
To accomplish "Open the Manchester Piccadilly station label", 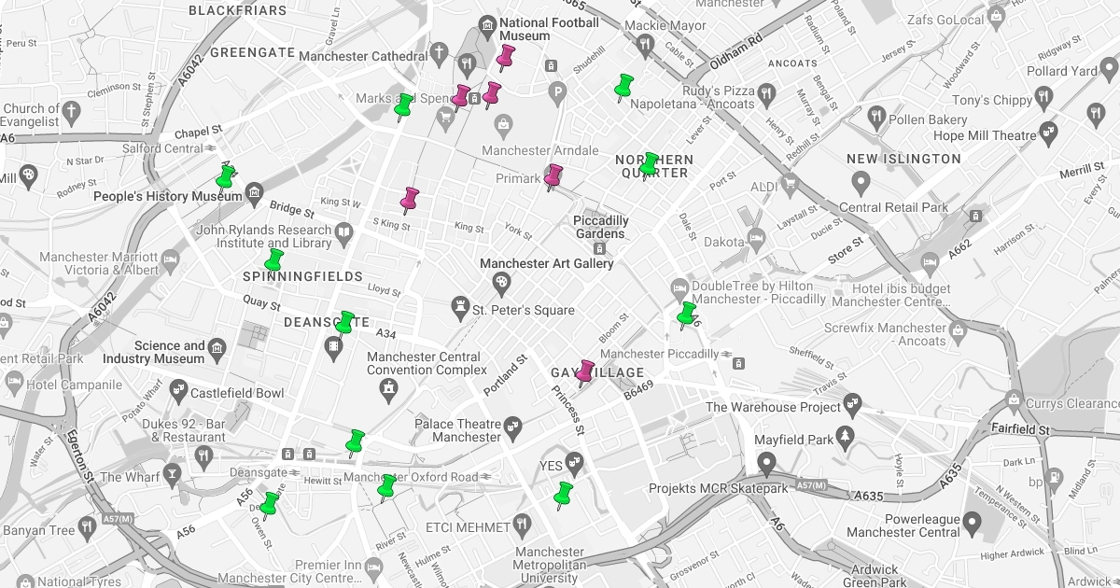I will [x=661, y=354].
